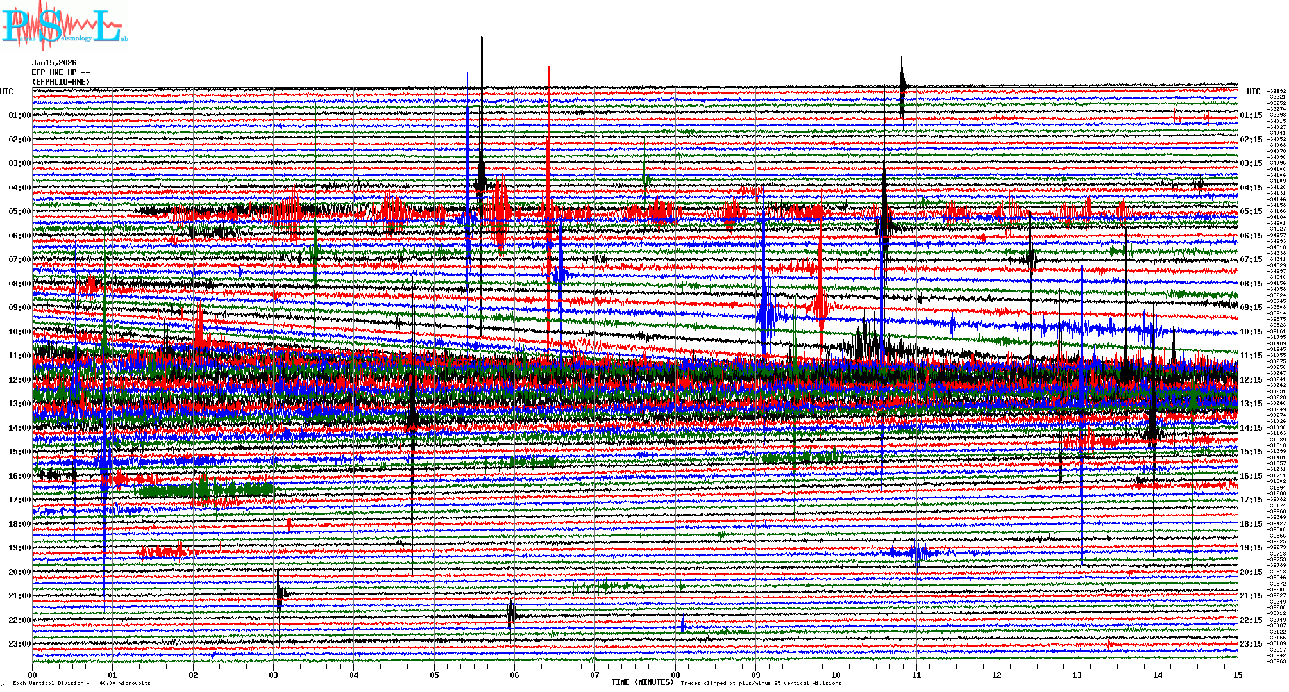Select the 11:15 marker on right axis
The height and width of the screenshot is (692, 1289).
[1251, 356]
